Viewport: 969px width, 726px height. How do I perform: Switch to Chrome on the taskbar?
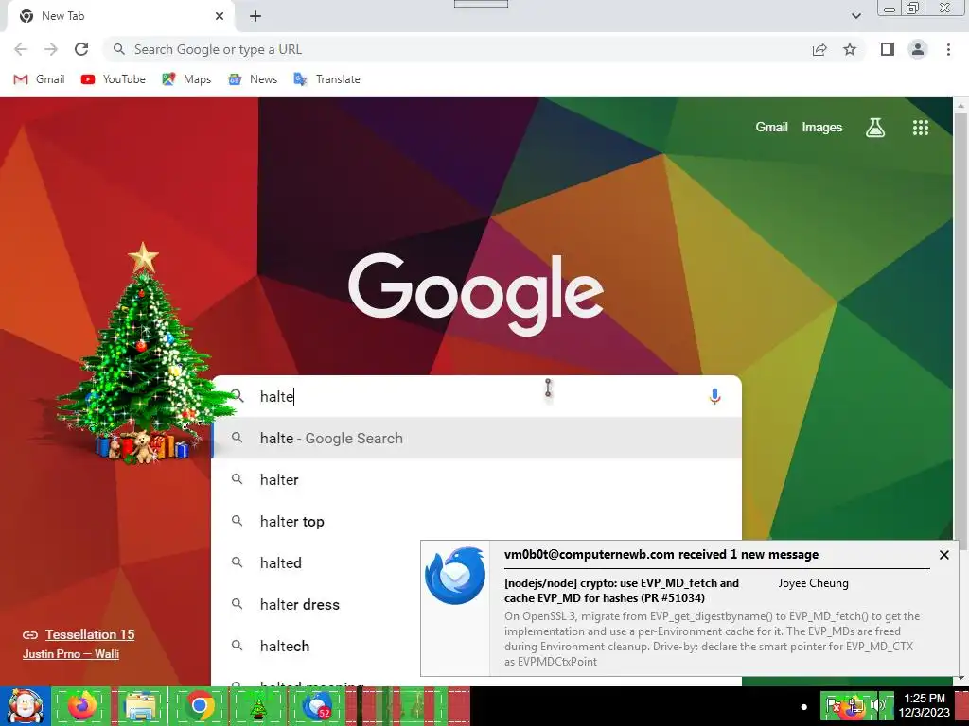click(200, 706)
